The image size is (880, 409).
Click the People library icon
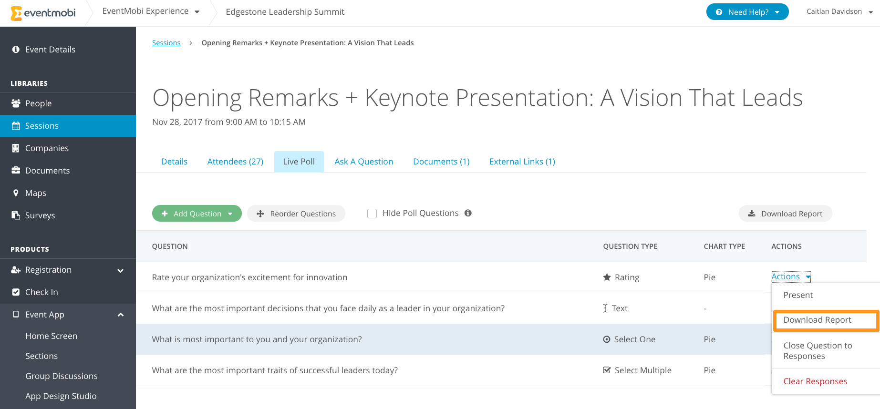coord(16,103)
